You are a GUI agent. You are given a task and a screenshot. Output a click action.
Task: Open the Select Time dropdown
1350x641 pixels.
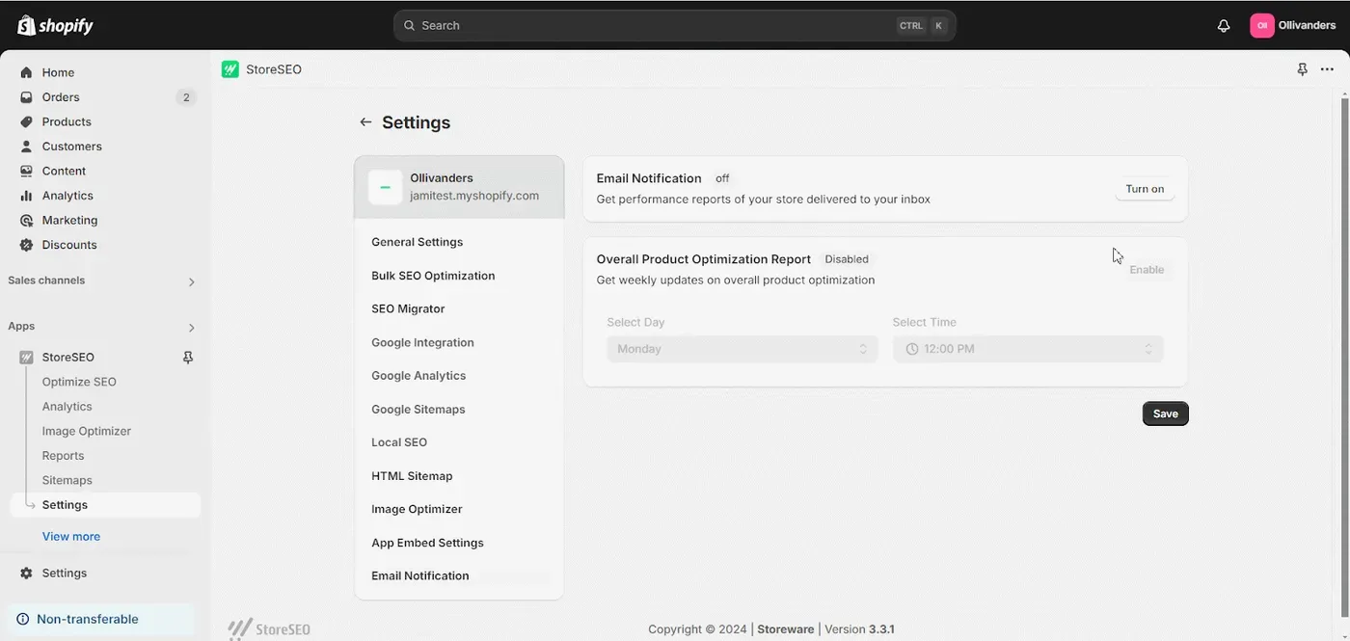point(1028,349)
